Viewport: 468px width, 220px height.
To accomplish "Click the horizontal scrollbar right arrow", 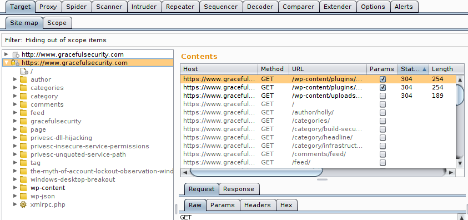I will coord(451,173).
